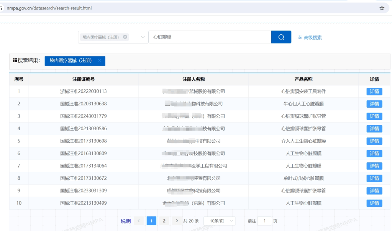
Task: Click the browser address bar URL
Action: point(49,8)
